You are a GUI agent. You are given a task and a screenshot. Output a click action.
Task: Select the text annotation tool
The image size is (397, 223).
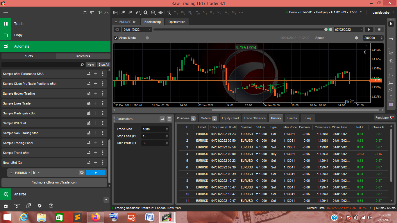click(391, 97)
